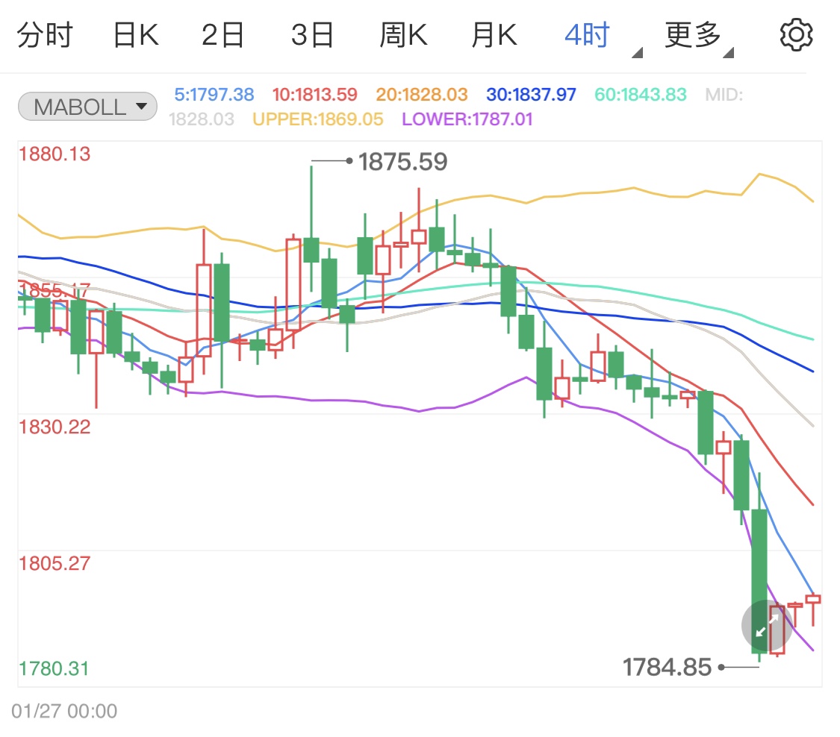Open the 月K monthly chart tab
840x737 pixels.
(494, 35)
